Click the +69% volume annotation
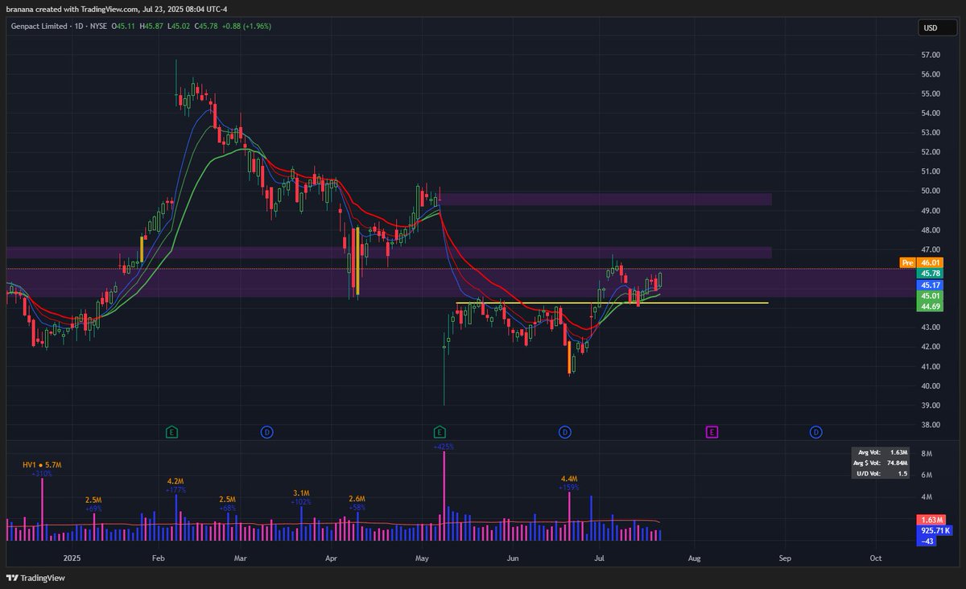This screenshot has width=966, height=589. tap(93, 509)
